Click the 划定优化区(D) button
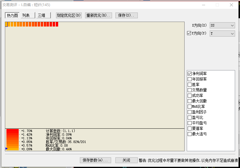The width and height of the screenshot is (240, 168). tap(69, 15)
